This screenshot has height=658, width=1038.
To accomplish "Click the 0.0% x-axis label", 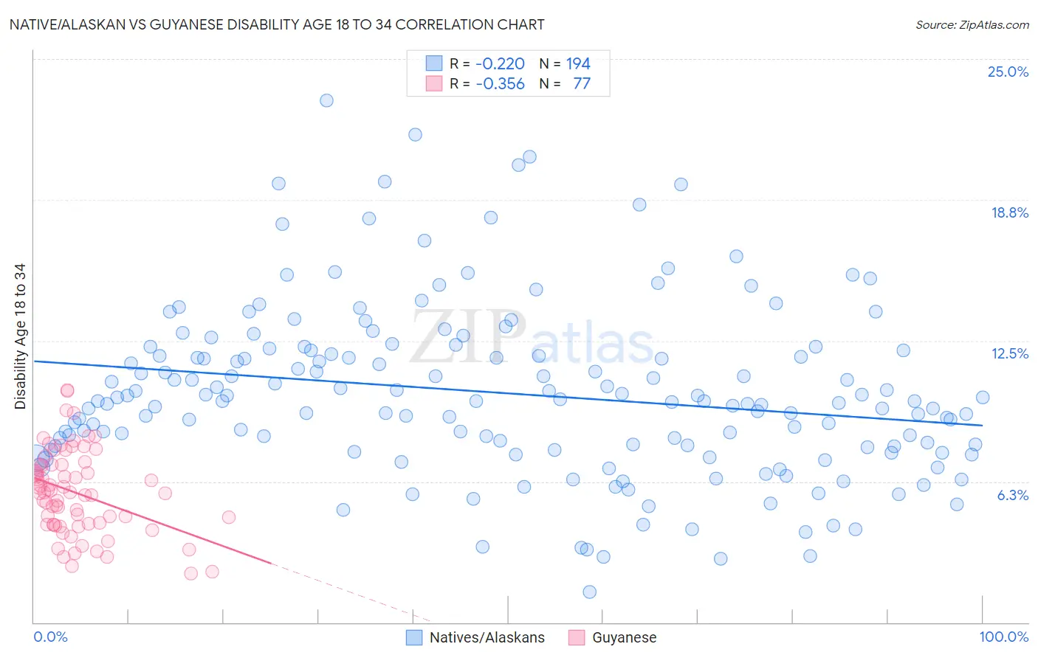I will 50,637.
